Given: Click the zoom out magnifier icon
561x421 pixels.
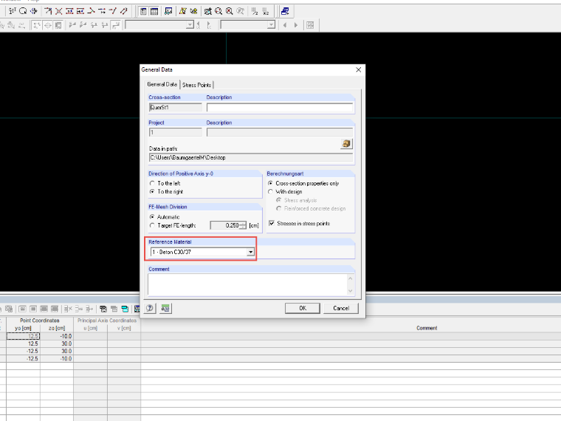Looking at the screenshot, I should coord(218,11).
